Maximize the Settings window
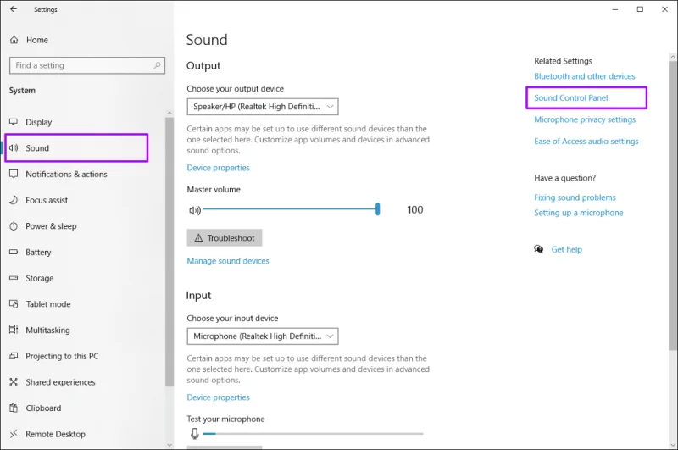The height and width of the screenshot is (450, 678). tap(640, 9)
